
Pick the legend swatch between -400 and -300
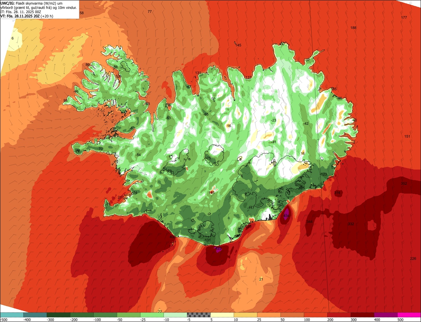tap(35, 315)
